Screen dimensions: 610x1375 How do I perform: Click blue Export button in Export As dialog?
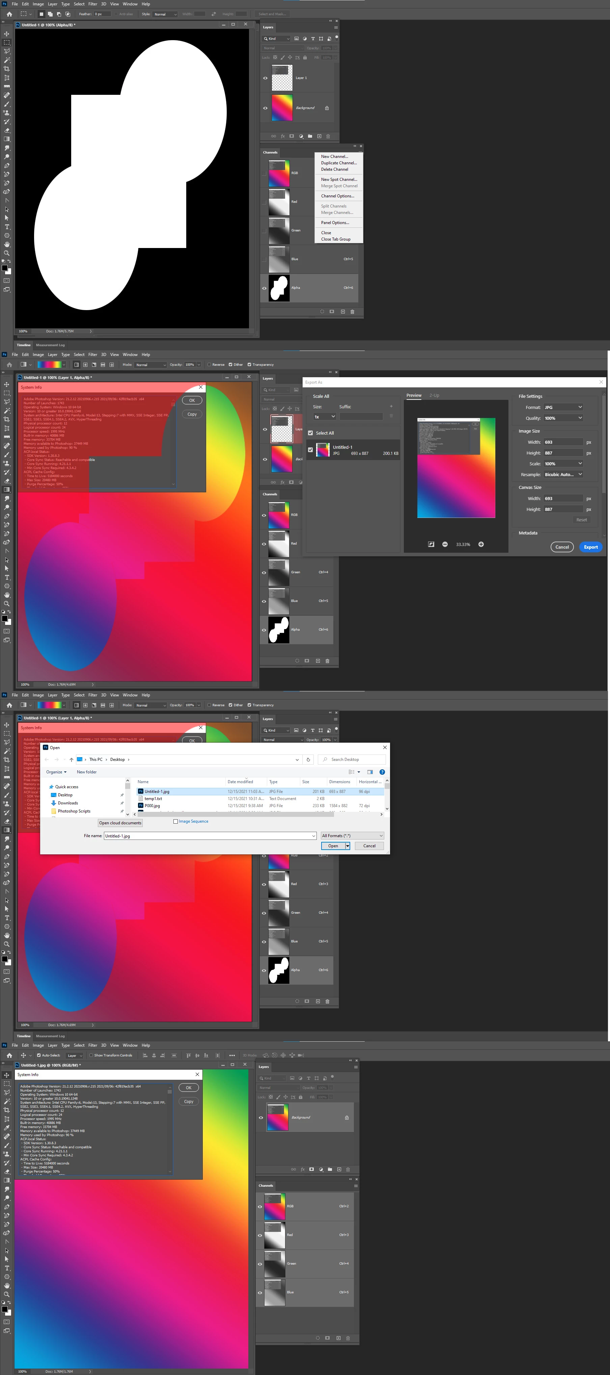point(590,547)
